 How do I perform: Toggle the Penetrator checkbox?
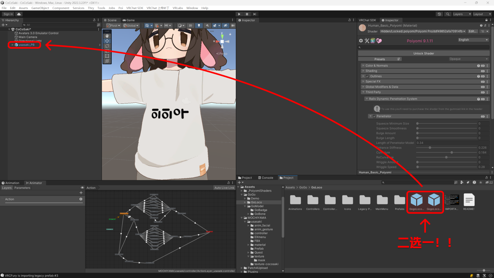point(374,116)
